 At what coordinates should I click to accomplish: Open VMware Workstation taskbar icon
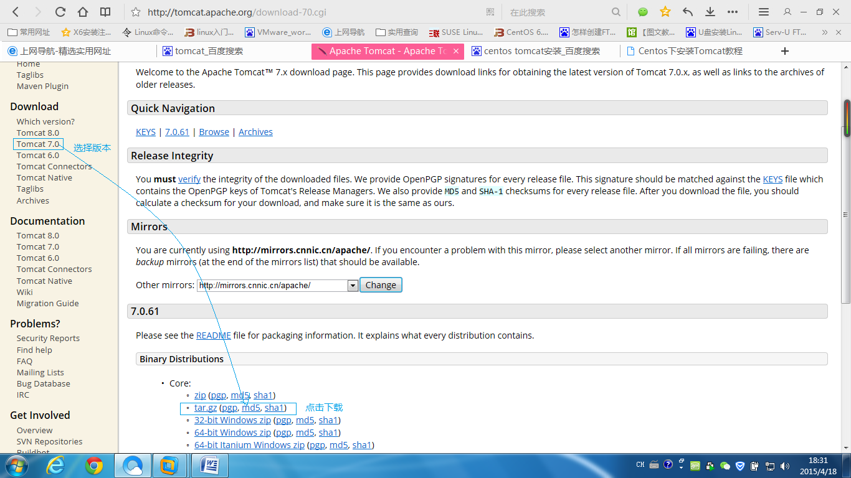click(x=169, y=465)
